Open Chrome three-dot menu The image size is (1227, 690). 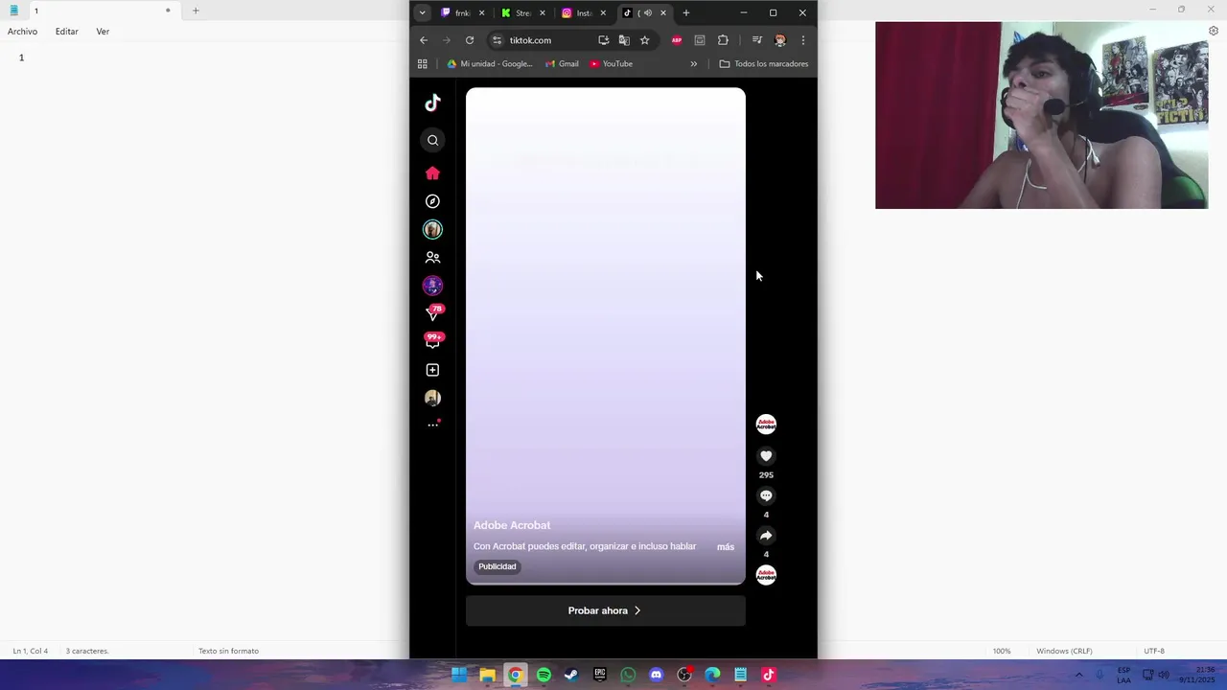click(x=802, y=40)
